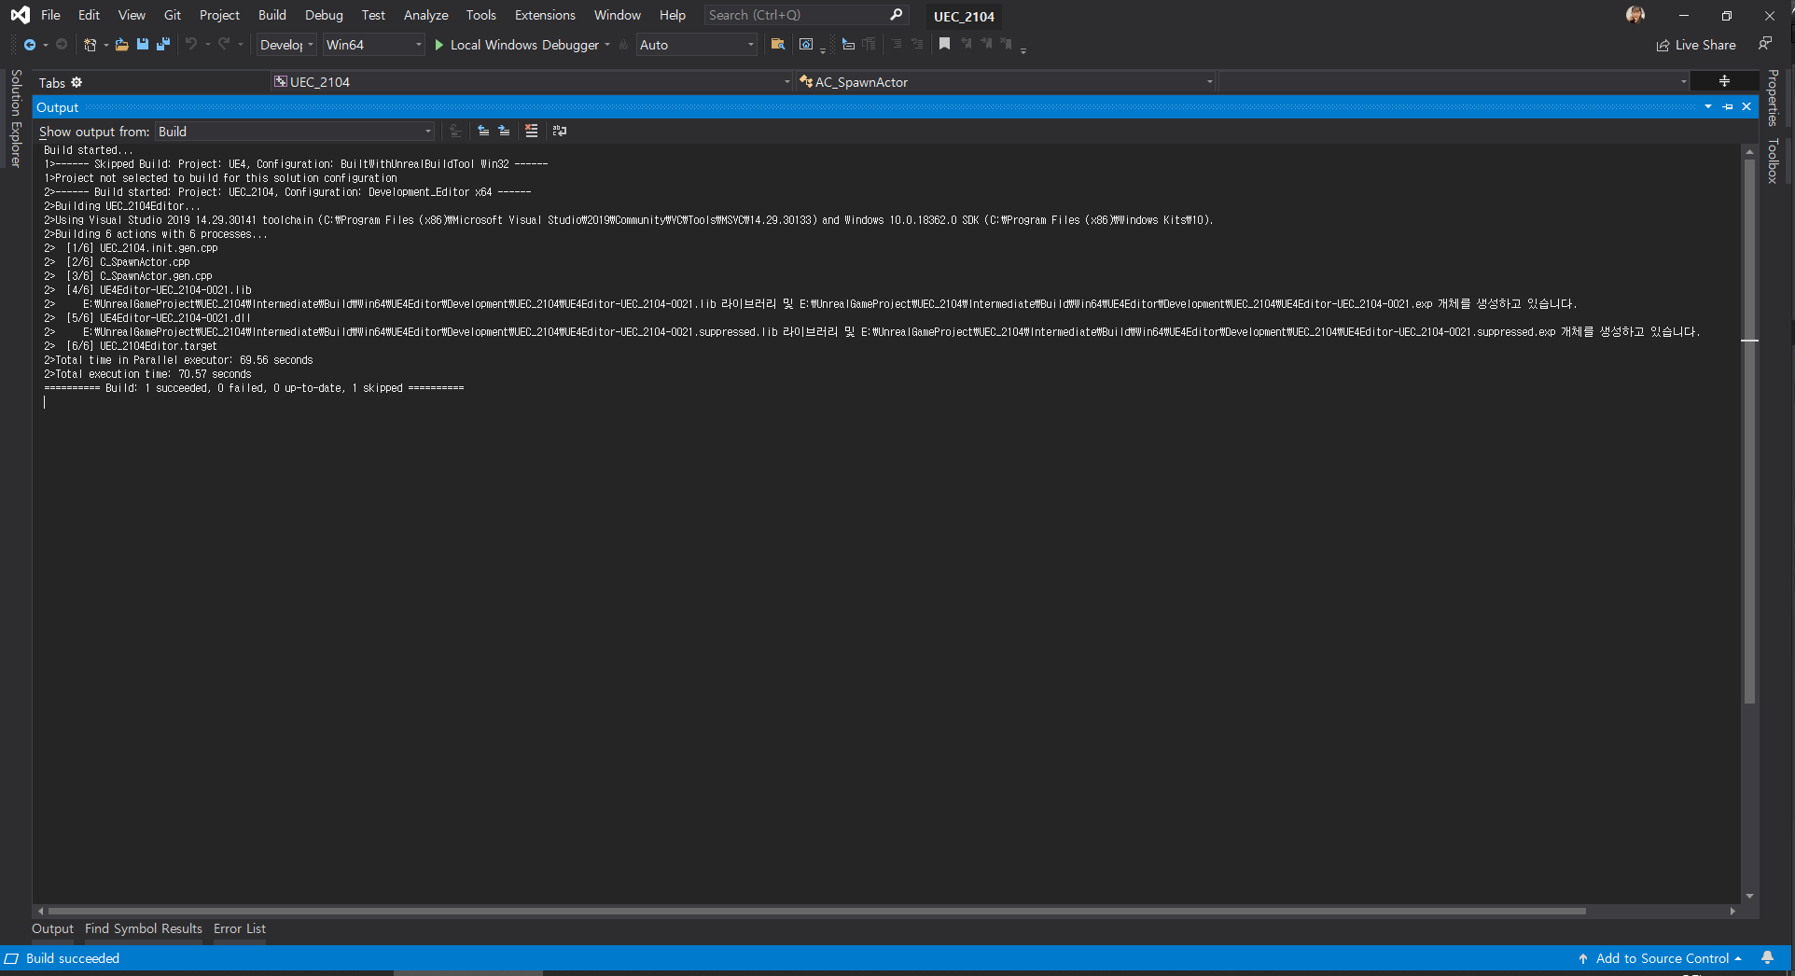The image size is (1795, 976).
Task: Open the AC_SpawnActor type dropdown
Action: [x=1007, y=82]
